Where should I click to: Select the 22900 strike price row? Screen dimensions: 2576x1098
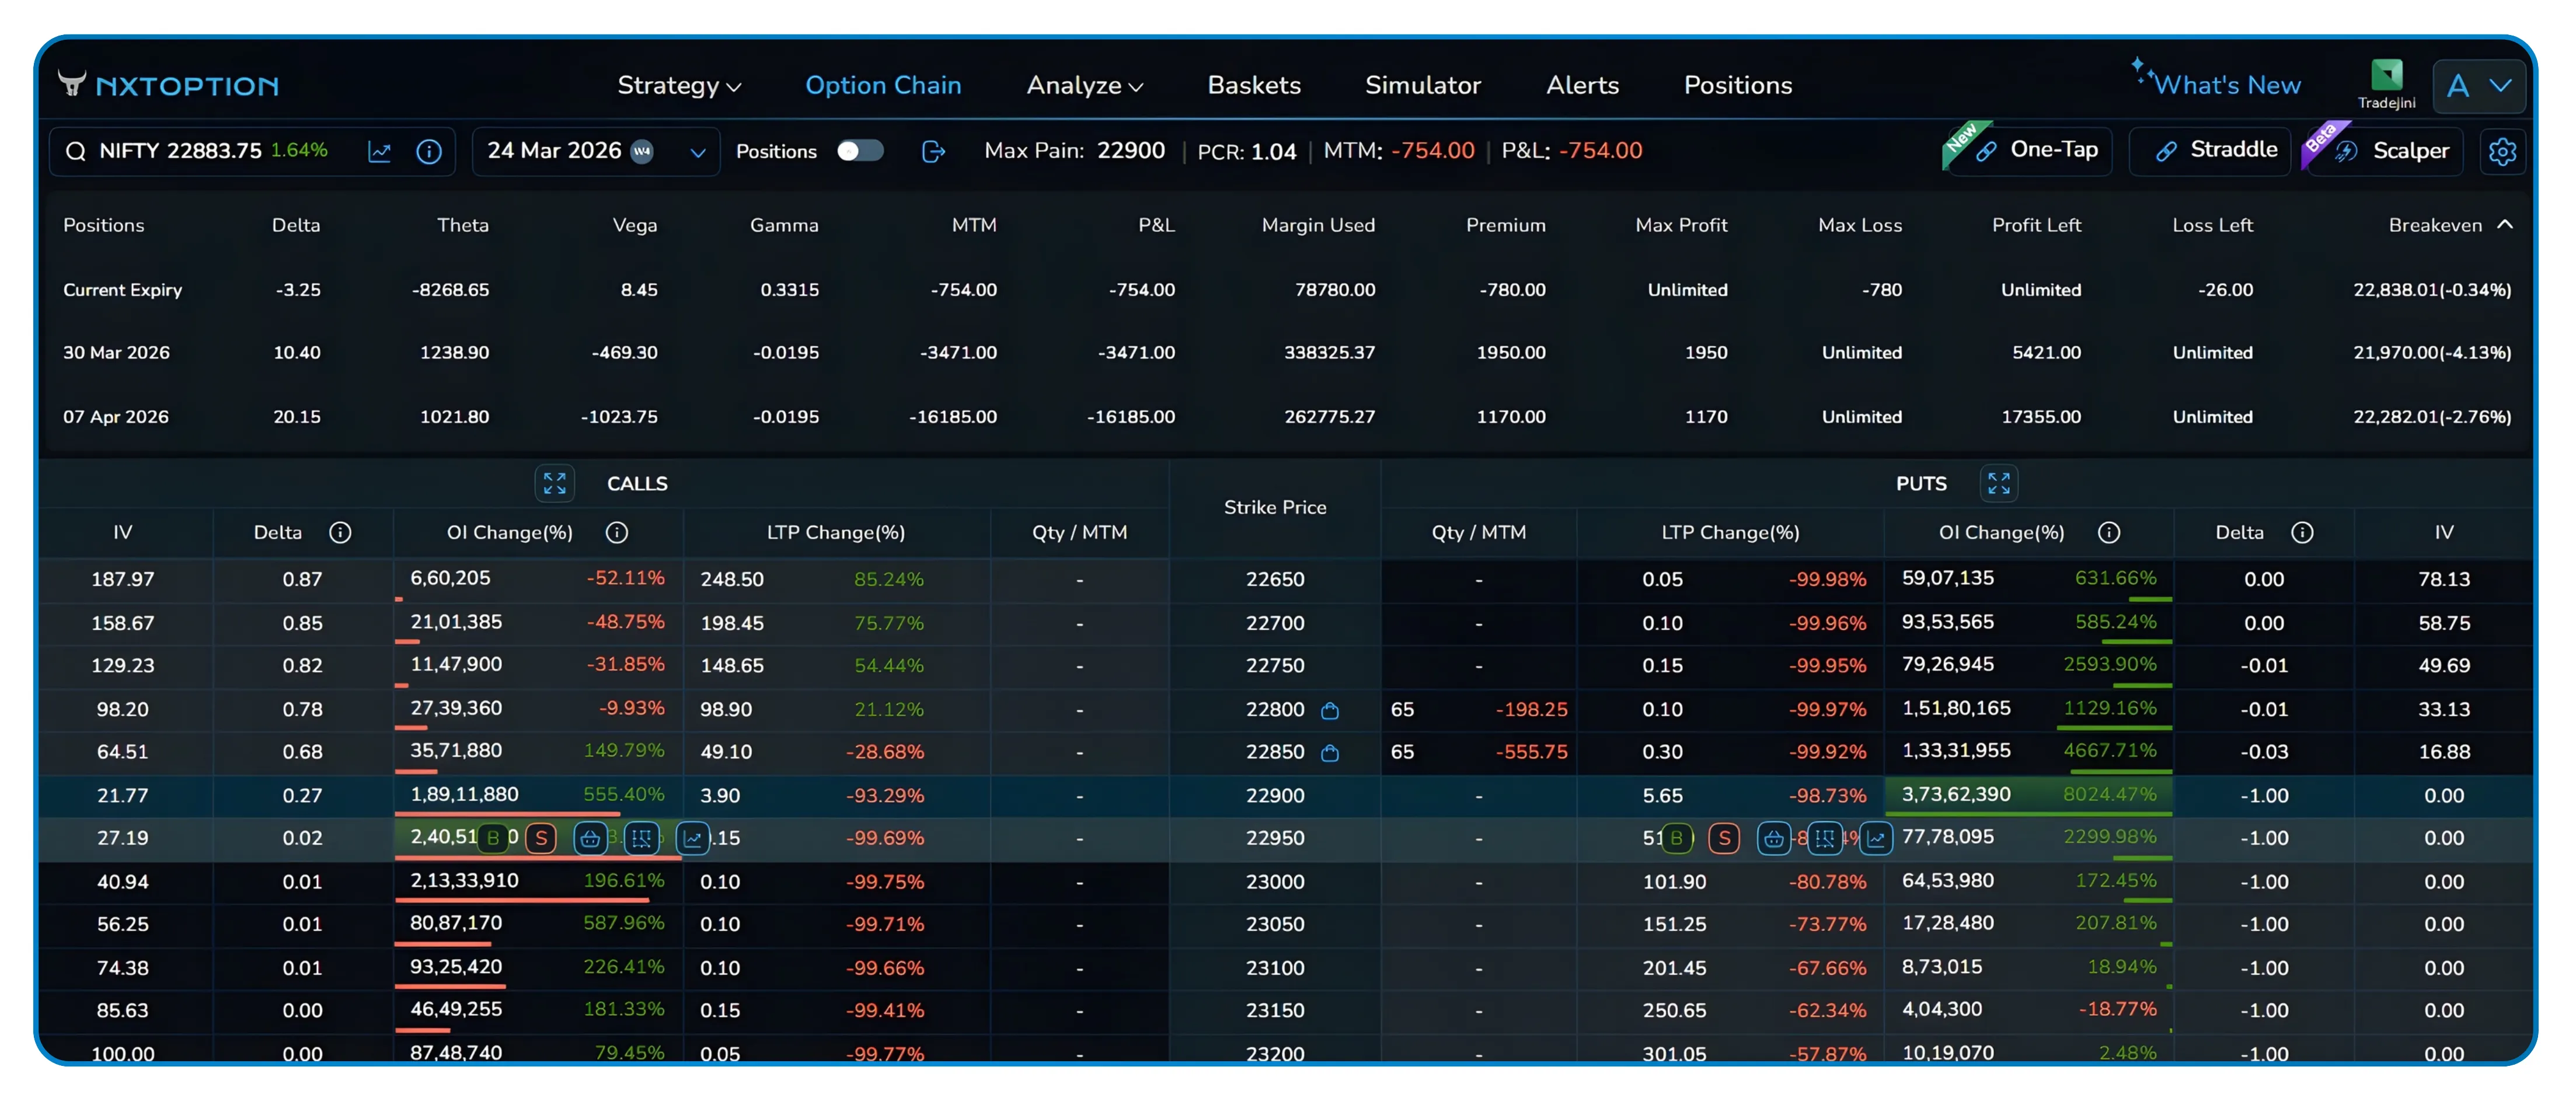click(1275, 795)
